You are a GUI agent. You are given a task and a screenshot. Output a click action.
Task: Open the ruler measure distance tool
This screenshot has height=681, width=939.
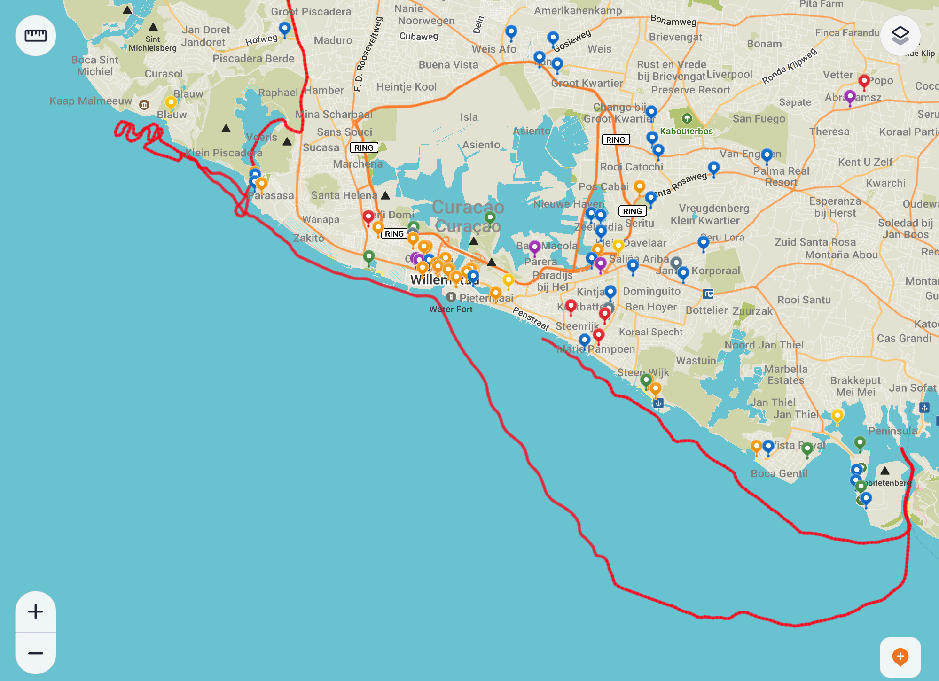(36, 36)
